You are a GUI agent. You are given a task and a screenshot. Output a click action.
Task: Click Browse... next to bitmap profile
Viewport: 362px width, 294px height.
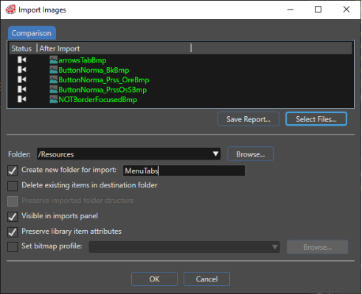click(317, 247)
